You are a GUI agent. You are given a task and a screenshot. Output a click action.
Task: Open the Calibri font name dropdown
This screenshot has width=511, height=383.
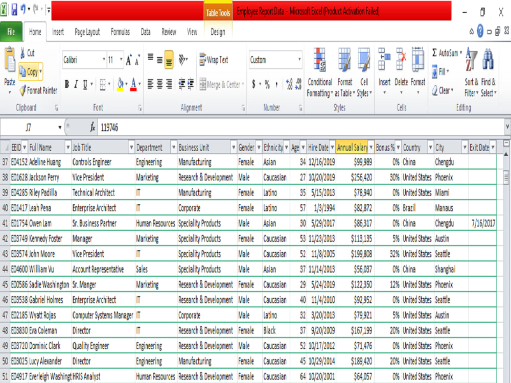click(104, 60)
